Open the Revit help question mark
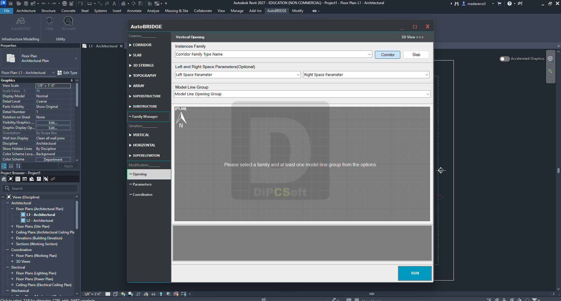The image size is (561, 301). 510,4
